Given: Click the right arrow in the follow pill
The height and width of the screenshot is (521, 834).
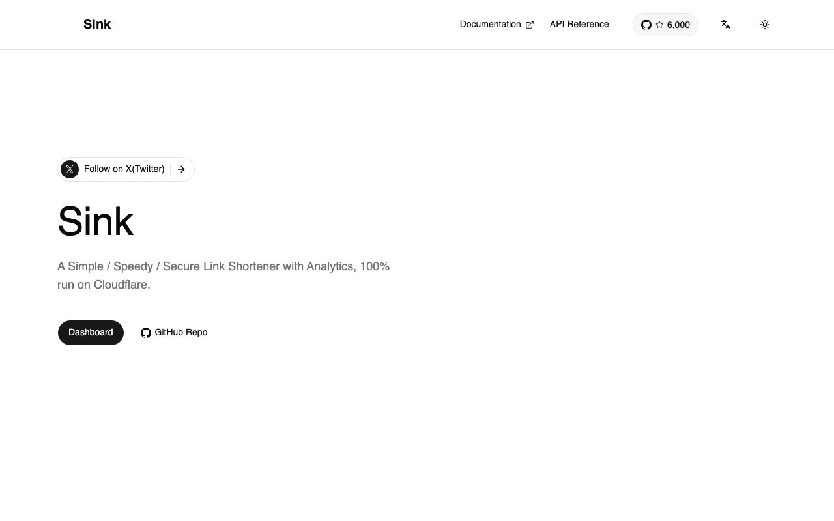Looking at the screenshot, I should point(181,169).
